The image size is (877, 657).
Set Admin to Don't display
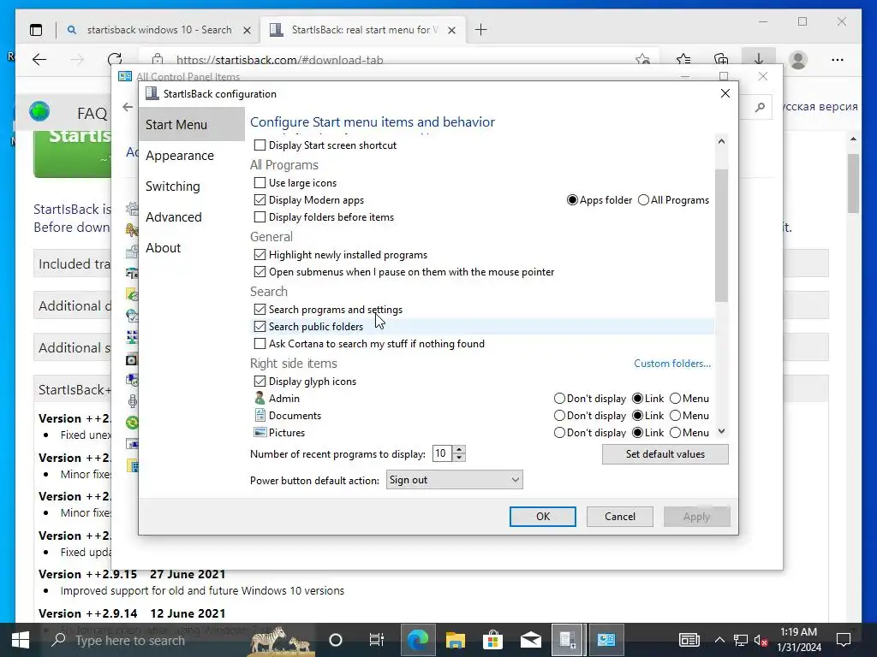coord(559,399)
